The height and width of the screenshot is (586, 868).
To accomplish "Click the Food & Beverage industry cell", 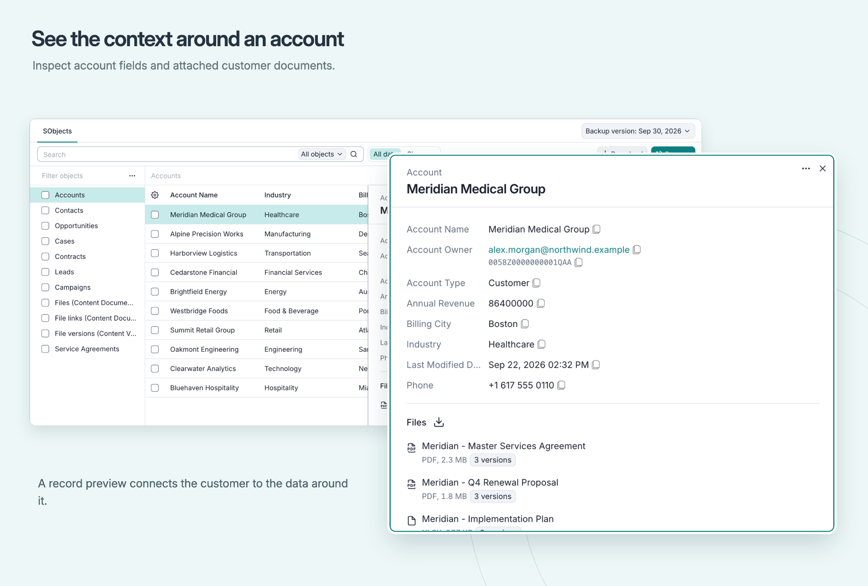I will pyautogui.click(x=291, y=311).
